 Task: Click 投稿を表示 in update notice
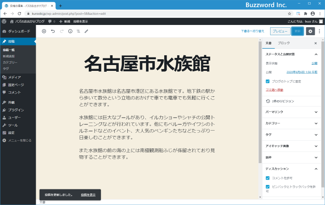point(88,195)
